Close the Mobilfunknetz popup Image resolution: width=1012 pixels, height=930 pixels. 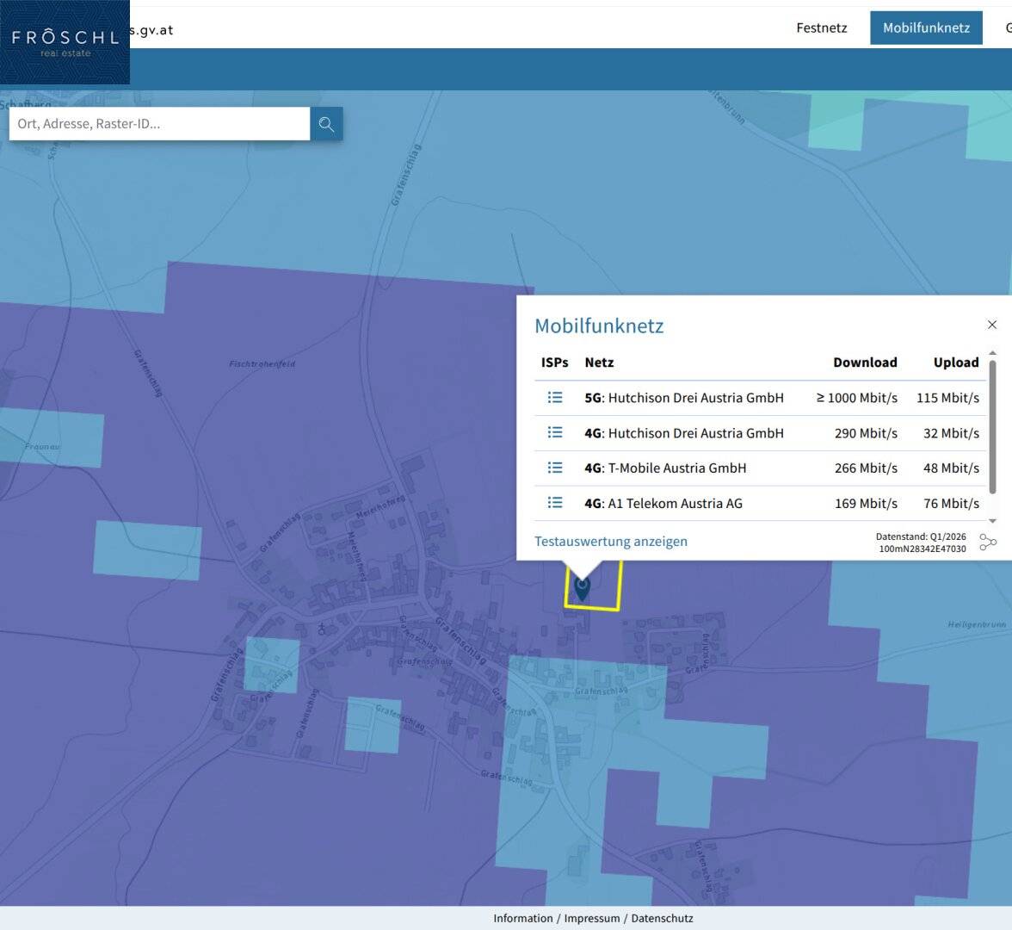point(992,324)
